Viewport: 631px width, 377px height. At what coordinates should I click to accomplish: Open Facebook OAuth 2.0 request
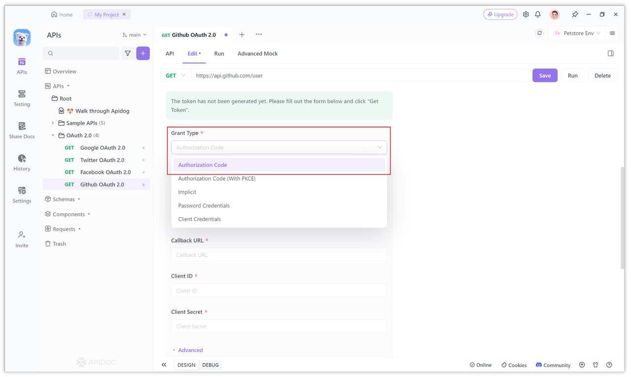(x=96, y=172)
